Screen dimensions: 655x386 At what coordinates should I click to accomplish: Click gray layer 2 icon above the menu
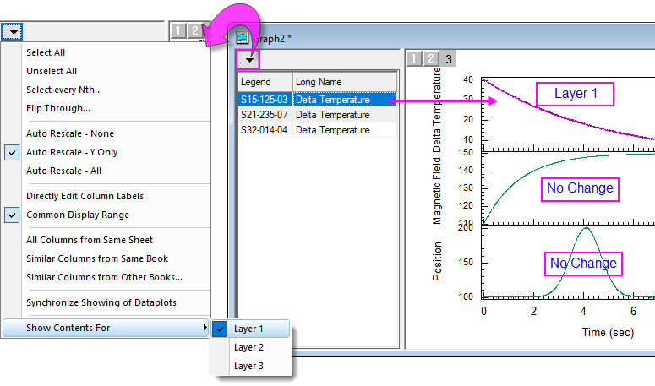coord(194,31)
